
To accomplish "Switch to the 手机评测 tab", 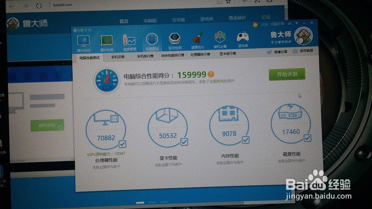I will [118, 57].
